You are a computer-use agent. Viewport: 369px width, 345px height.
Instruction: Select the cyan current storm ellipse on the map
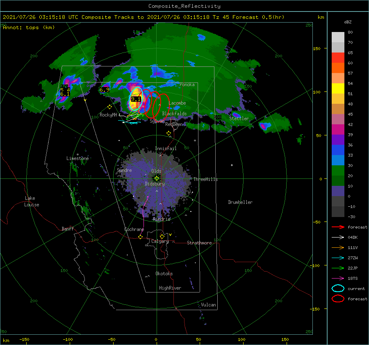136,99
